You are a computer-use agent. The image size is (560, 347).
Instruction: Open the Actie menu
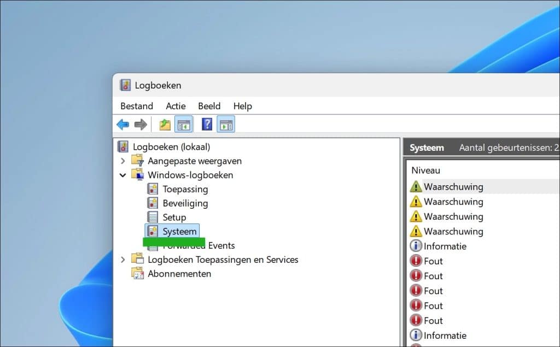pos(176,106)
